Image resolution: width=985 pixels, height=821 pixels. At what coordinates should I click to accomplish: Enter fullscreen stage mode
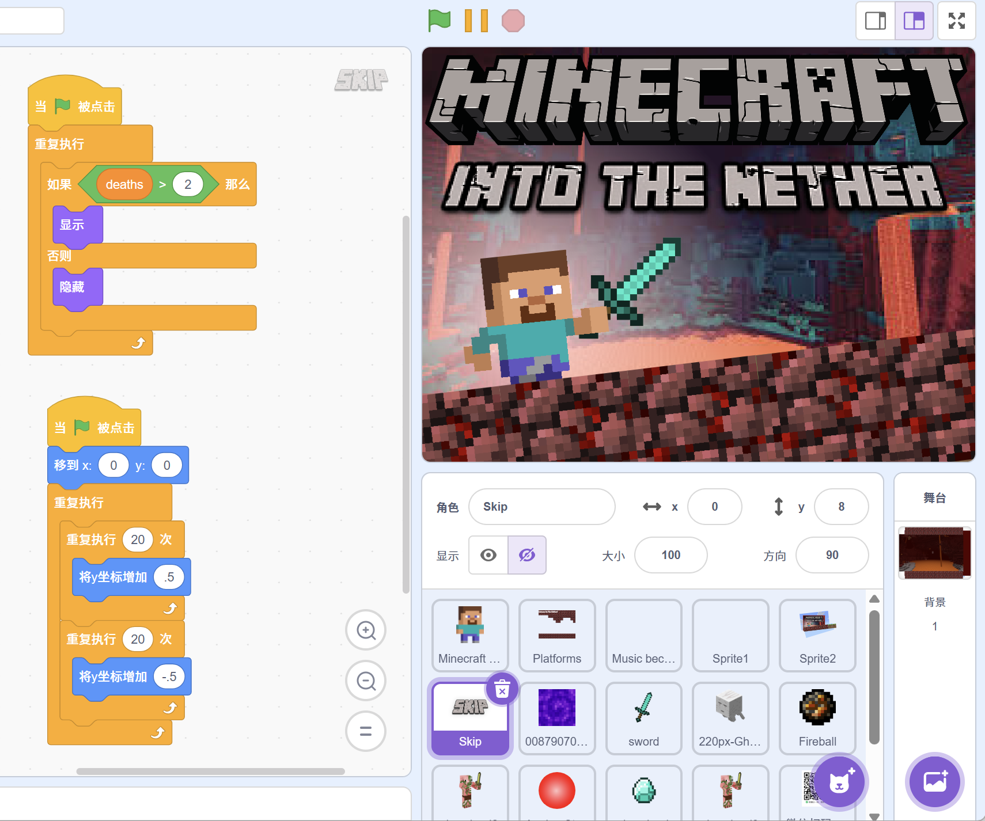point(956,21)
